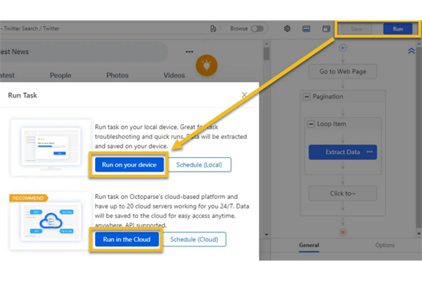This screenshot has height=281, width=422.
Task: Open Schedule (Local) option
Action: click(199, 164)
